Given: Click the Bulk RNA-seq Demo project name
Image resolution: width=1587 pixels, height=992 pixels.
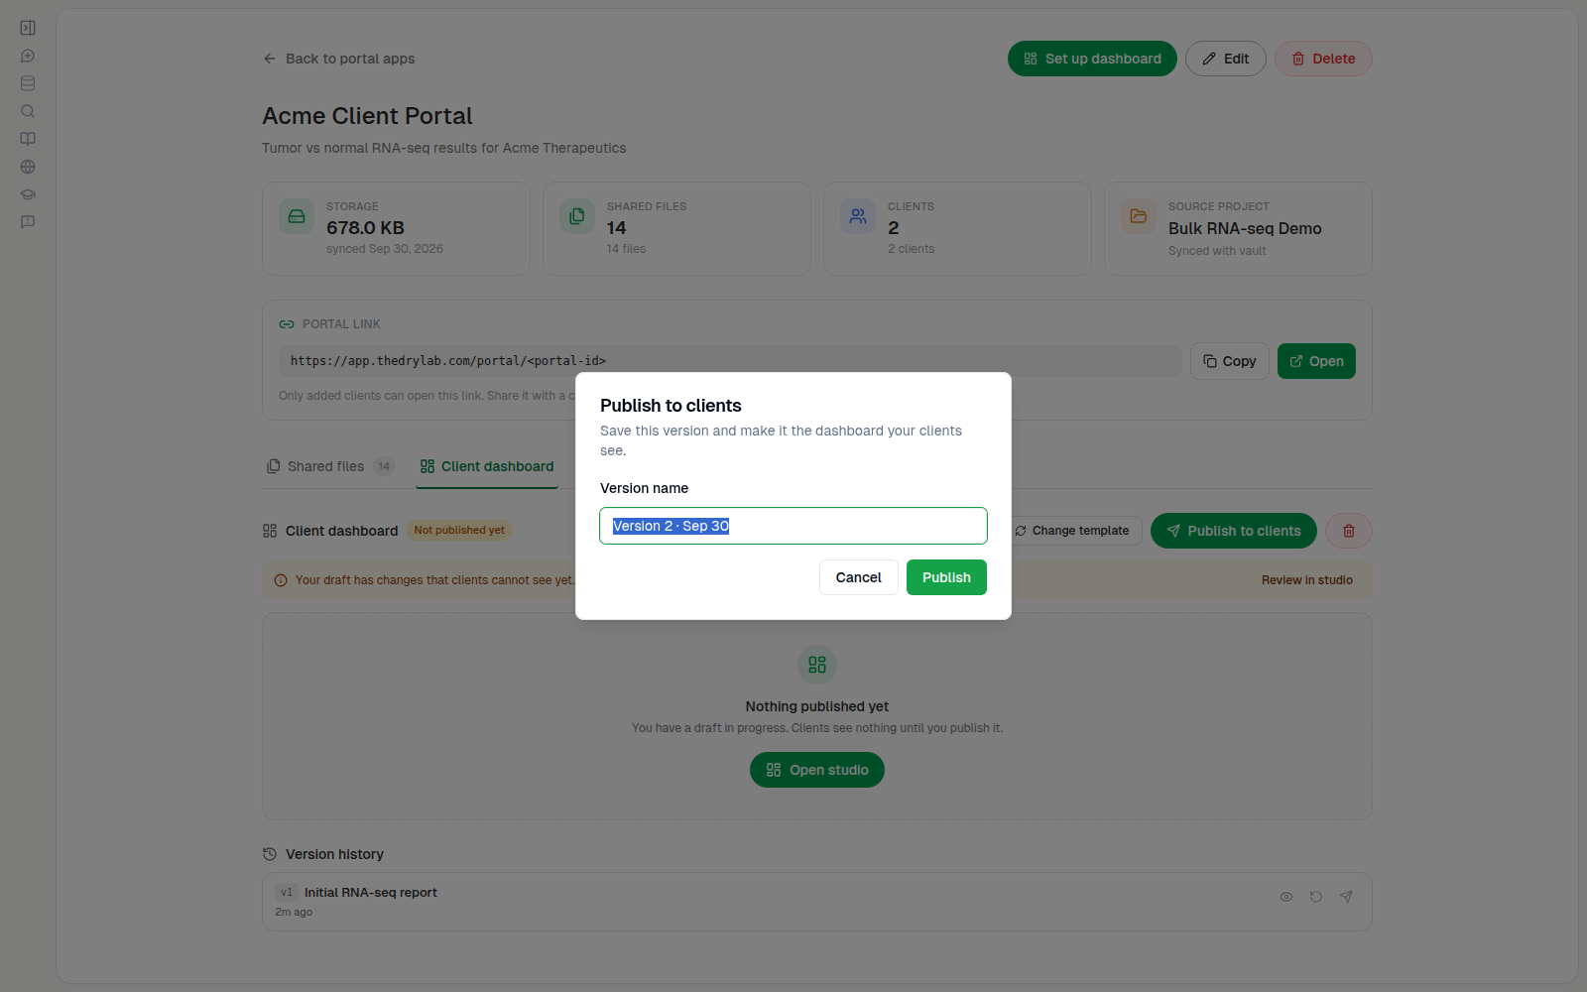Looking at the screenshot, I should 1245,228.
